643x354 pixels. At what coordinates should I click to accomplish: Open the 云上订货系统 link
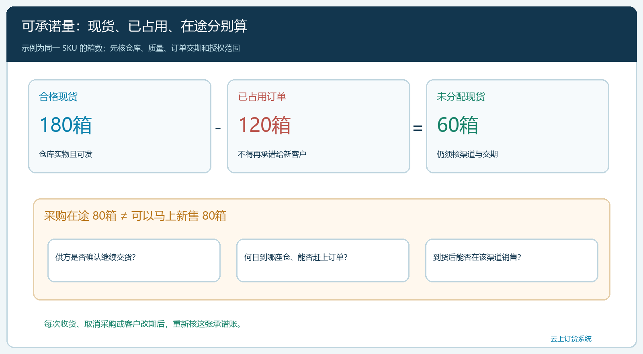point(571,339)
